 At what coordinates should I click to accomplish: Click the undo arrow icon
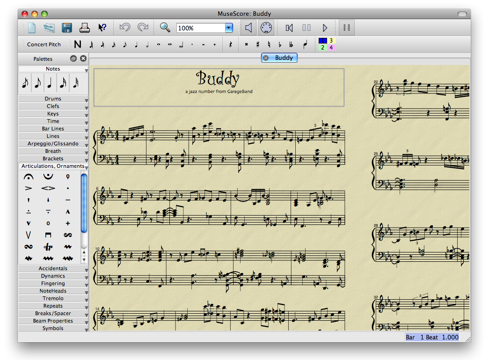coord(124,28)
